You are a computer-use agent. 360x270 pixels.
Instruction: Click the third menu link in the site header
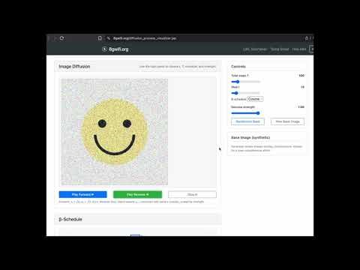pyautogui.click(x=299, y=49)
